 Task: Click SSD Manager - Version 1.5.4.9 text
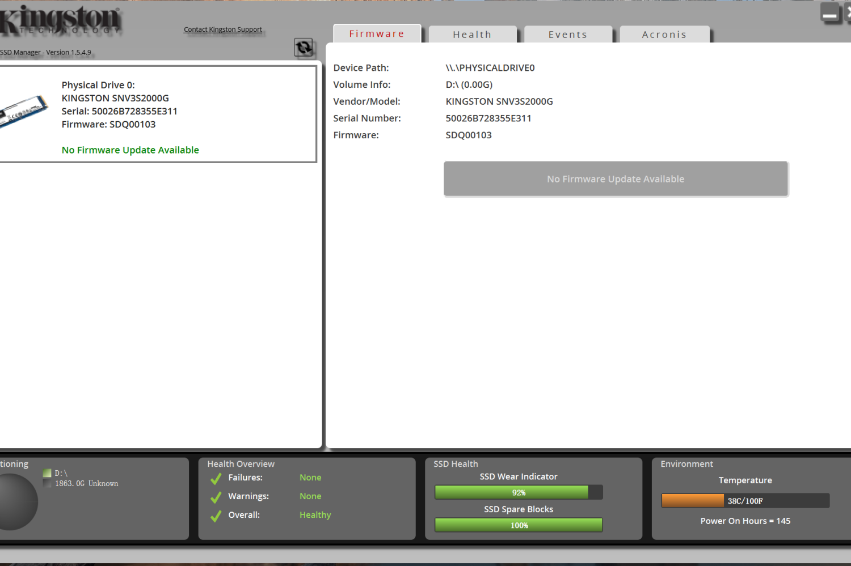coord(45,52)
